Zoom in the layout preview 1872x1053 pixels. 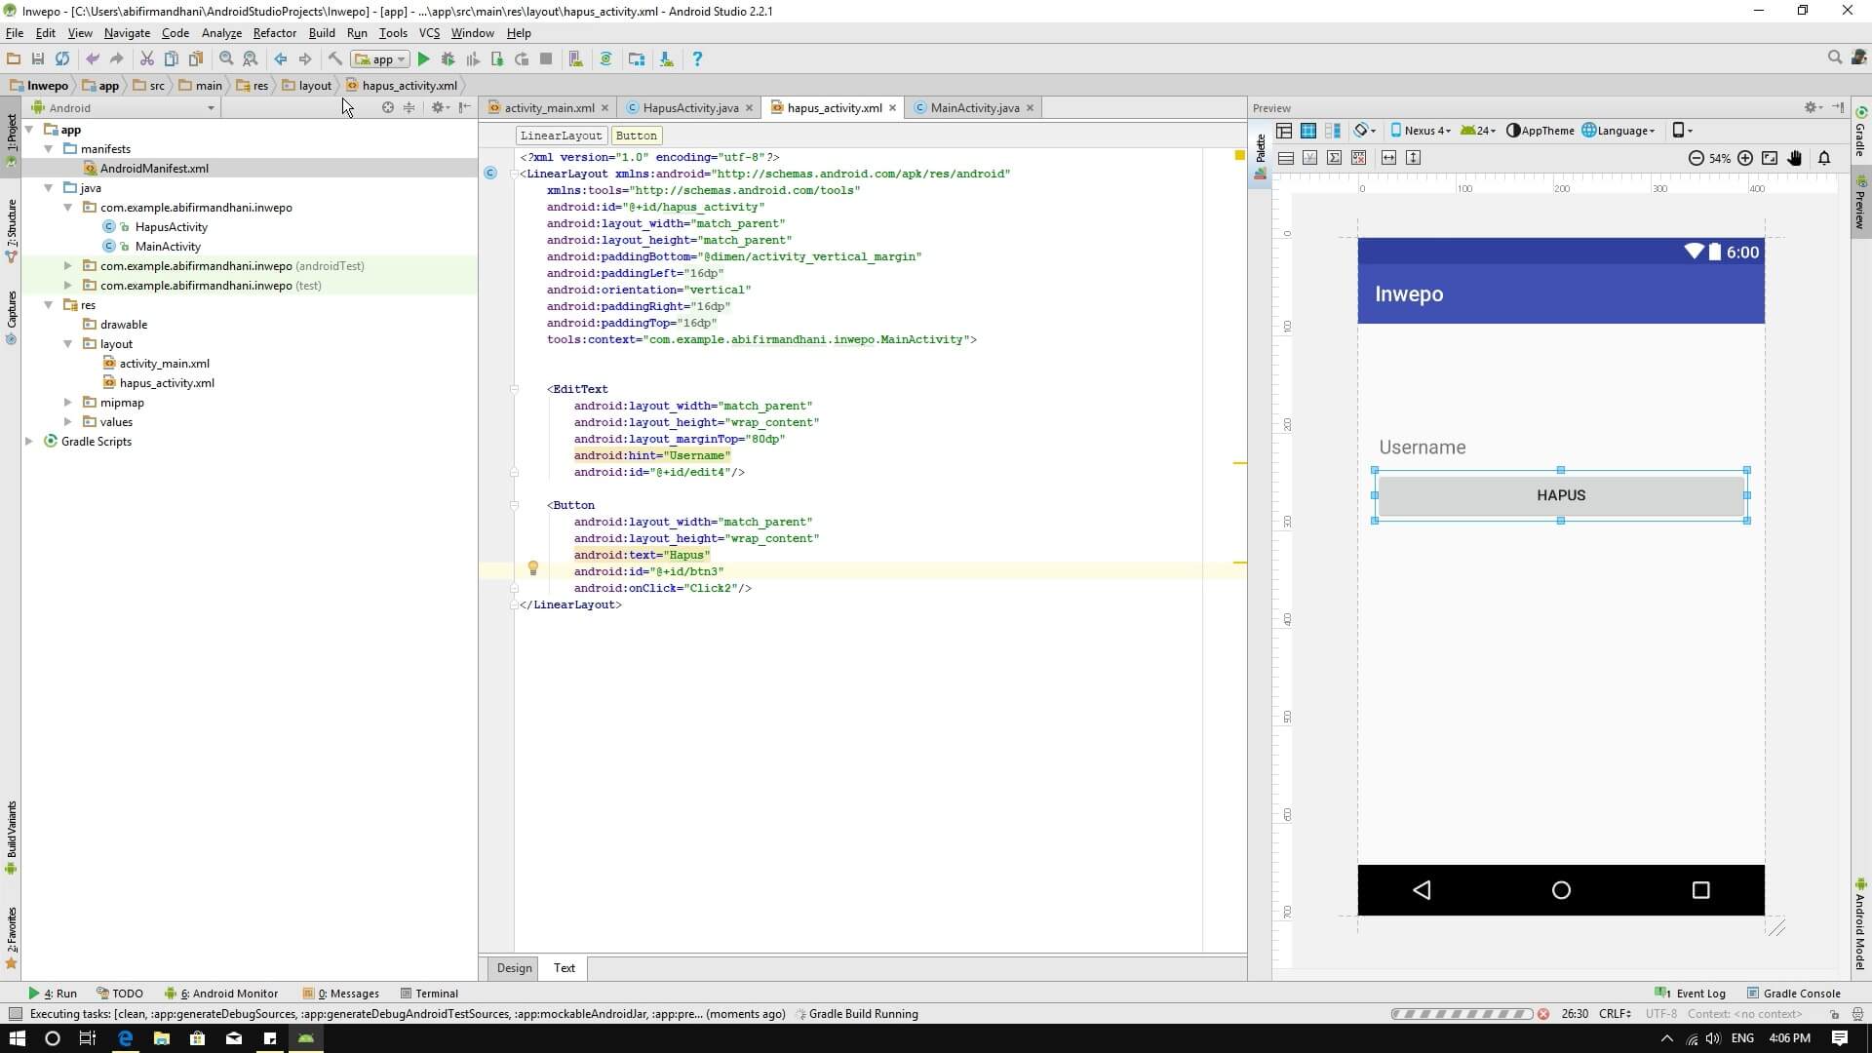1745,158
